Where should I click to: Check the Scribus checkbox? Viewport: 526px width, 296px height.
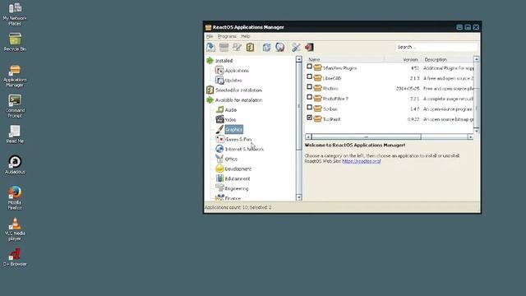(x=309, y=108)
